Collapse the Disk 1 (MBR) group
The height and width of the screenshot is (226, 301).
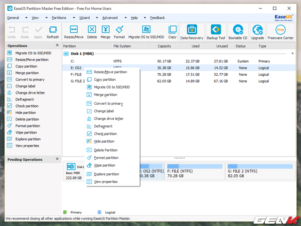point(293,54)
